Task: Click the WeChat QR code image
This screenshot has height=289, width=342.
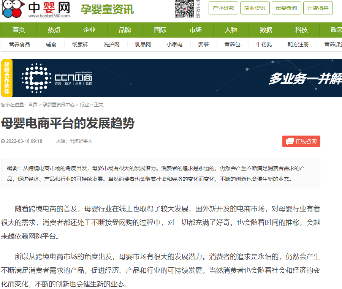Action: point(185,9)
